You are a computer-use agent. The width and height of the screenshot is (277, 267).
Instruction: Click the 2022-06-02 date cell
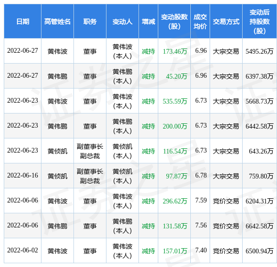(x=23, y=250)
